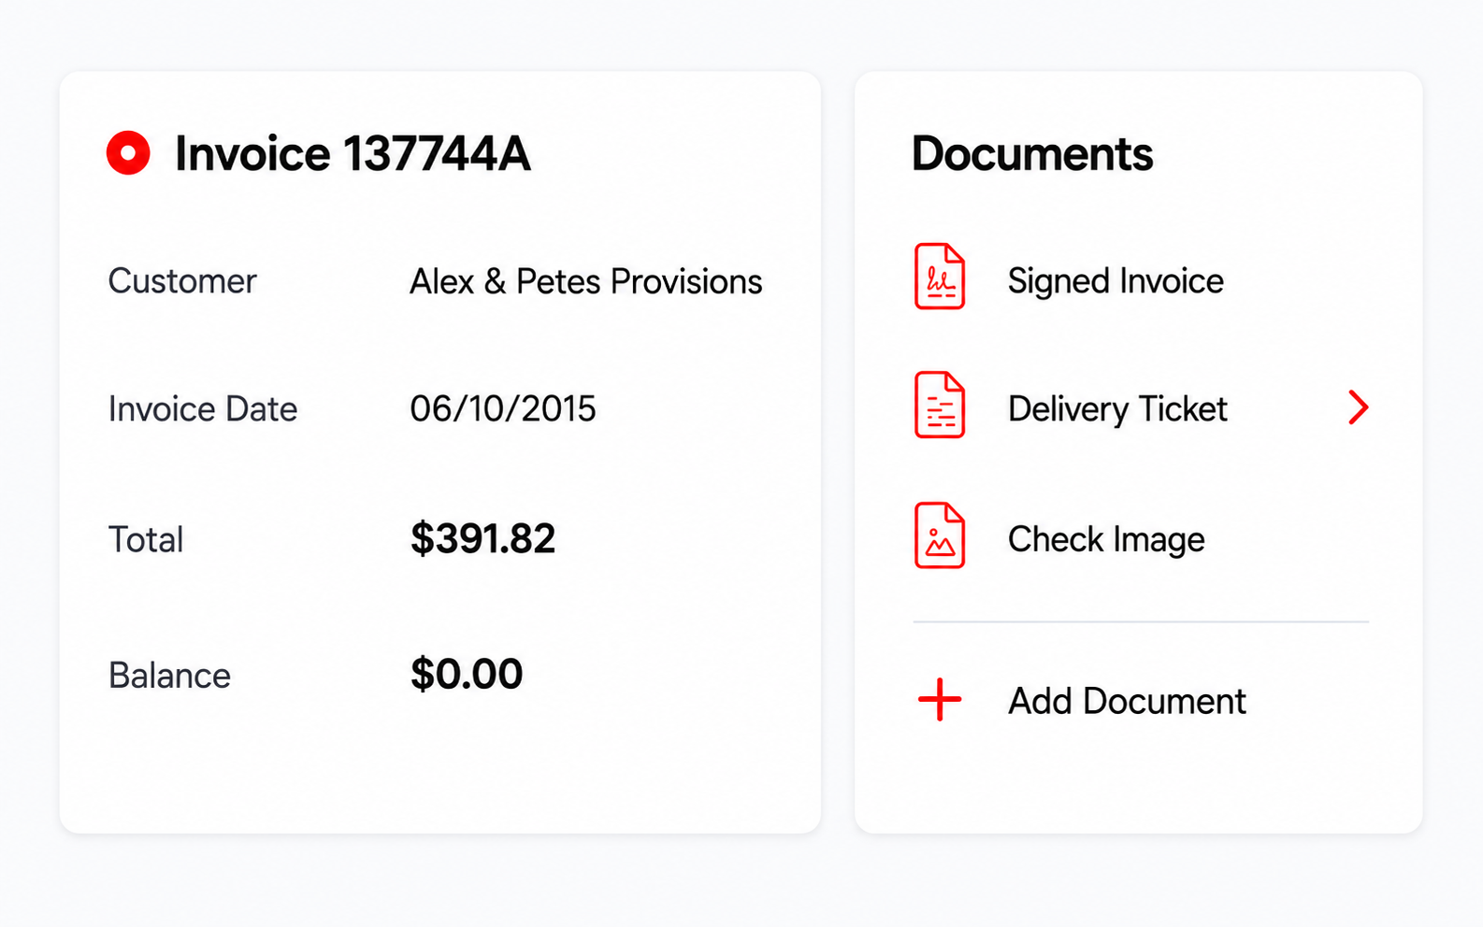
Task: Click the Balance label
Action: [x=169, y=676]
